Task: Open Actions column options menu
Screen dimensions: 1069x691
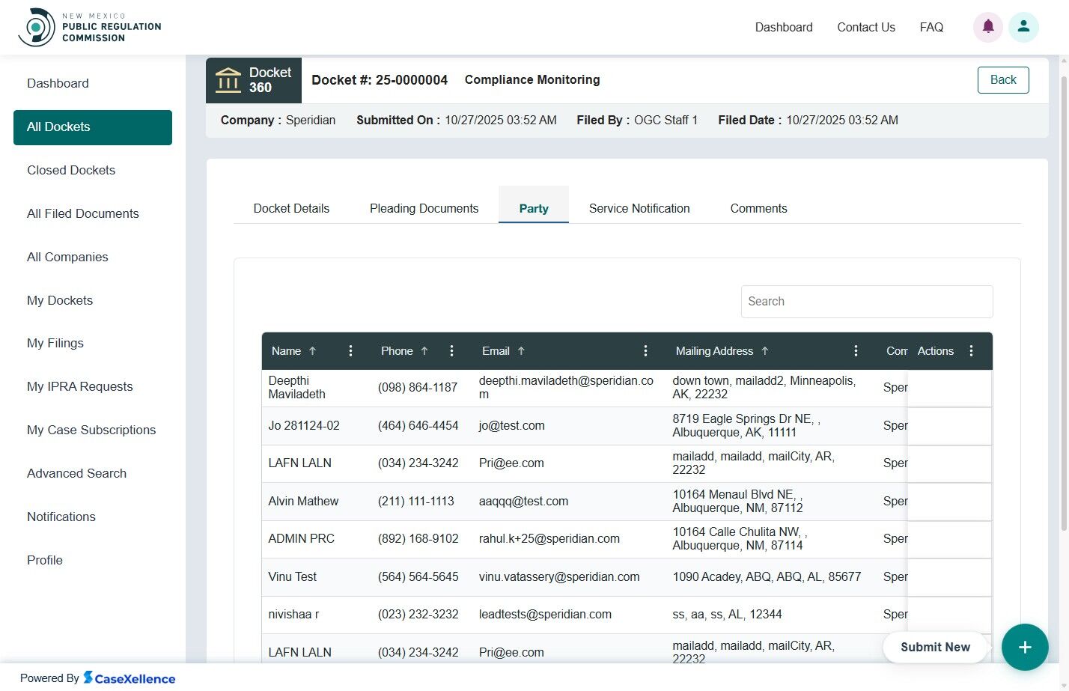Action: 971,351
